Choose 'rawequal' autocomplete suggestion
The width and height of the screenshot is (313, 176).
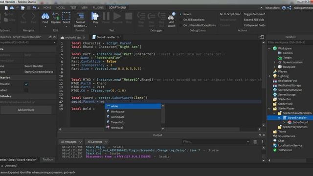133,128
